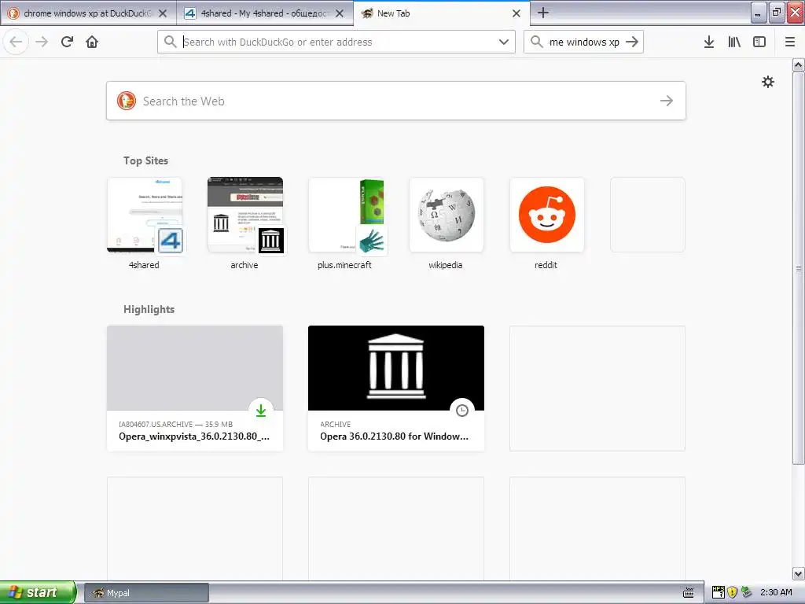Focus the 'me windows xp' search box
This screenshot has height=604, width=805.
coord(584,42)
